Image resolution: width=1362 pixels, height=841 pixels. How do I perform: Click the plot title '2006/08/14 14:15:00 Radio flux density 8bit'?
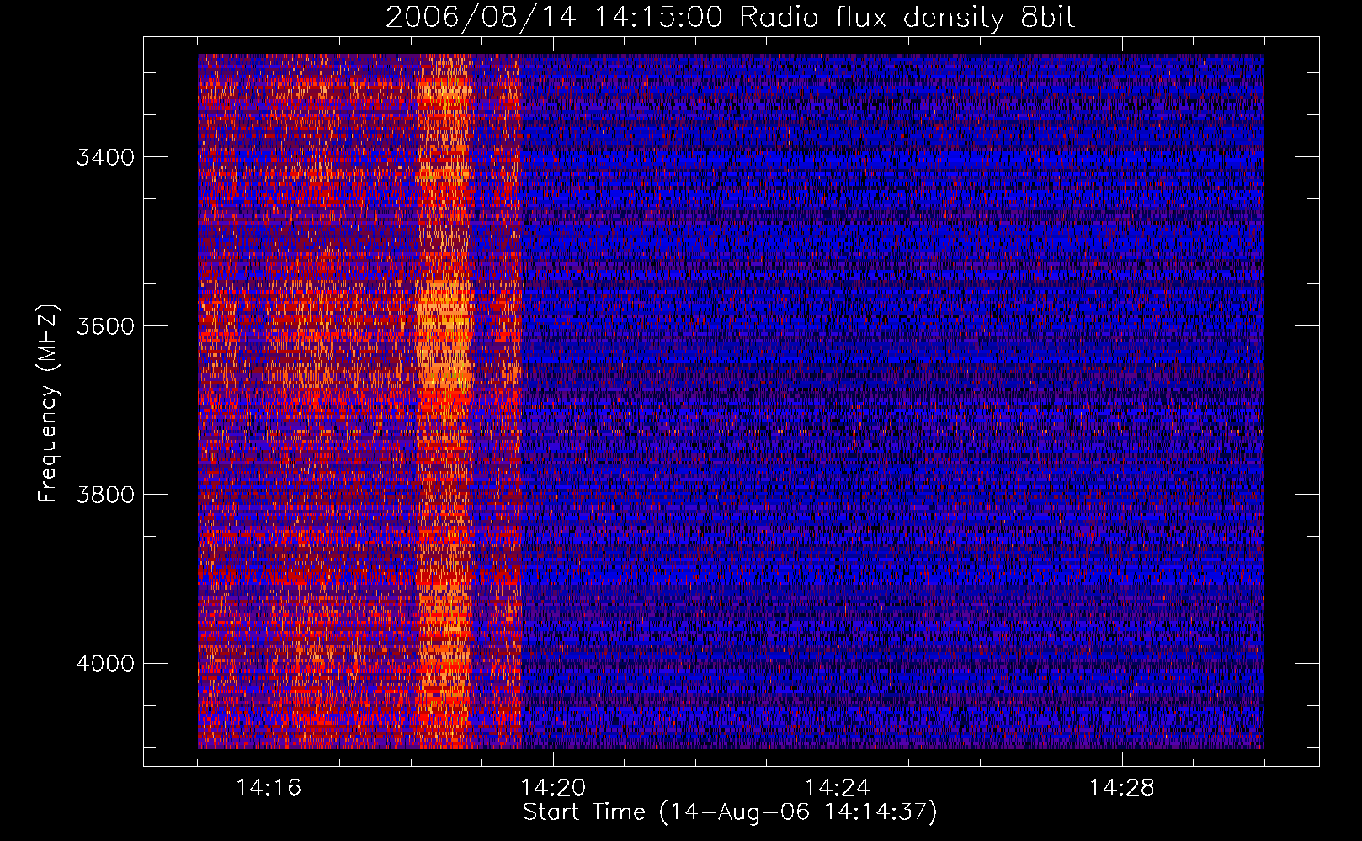pos(730,18)
